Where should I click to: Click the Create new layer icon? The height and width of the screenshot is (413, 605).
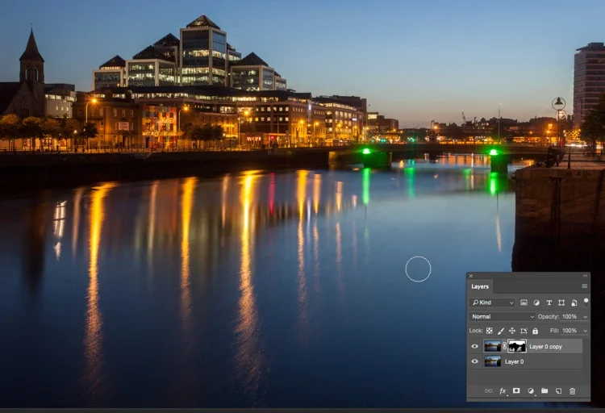pyautogui.click(x=558, y=391)
